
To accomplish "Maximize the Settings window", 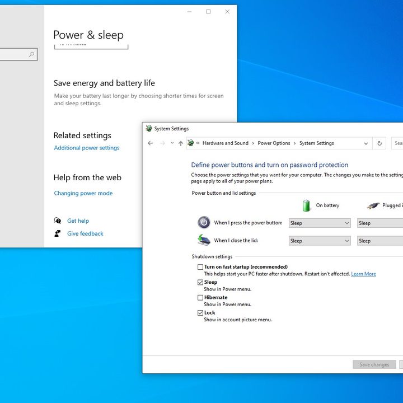I will (208, 12).
